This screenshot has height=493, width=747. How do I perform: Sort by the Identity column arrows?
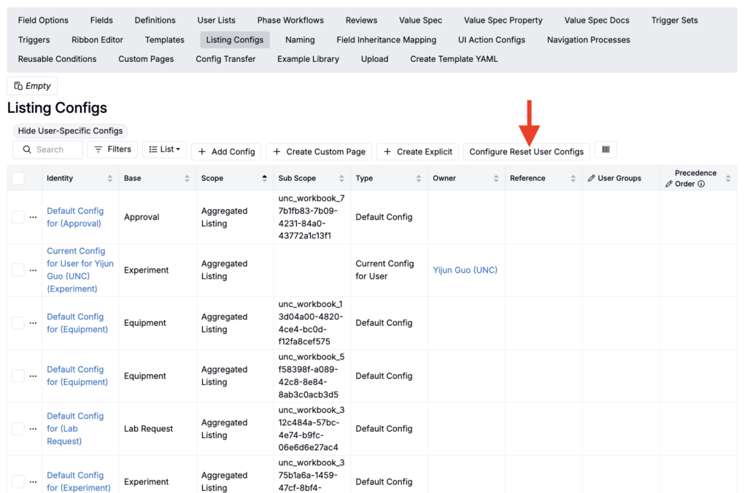[x=110, y=179]
